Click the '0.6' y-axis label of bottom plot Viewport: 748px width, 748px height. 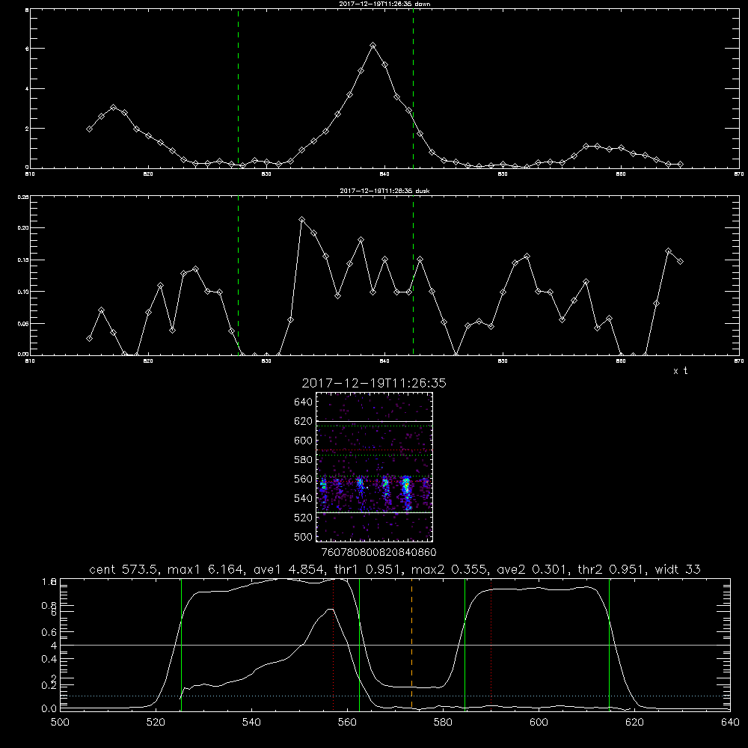pyautogui.click(x=49, y=632)
